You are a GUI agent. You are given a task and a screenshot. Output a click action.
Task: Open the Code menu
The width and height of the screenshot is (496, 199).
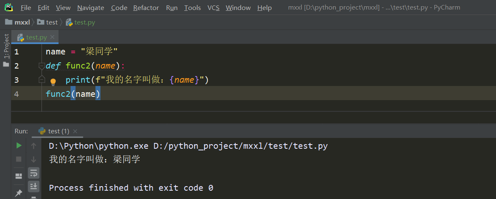pyautogui.click(x=119, y=7)
